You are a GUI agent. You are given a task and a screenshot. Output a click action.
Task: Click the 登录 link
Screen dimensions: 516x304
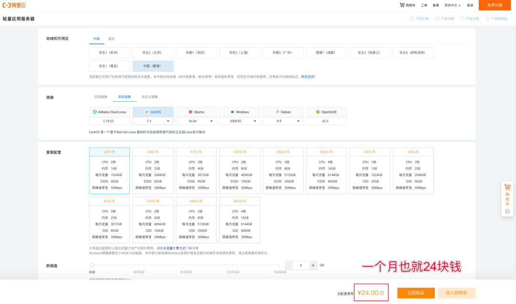[470, 5]
